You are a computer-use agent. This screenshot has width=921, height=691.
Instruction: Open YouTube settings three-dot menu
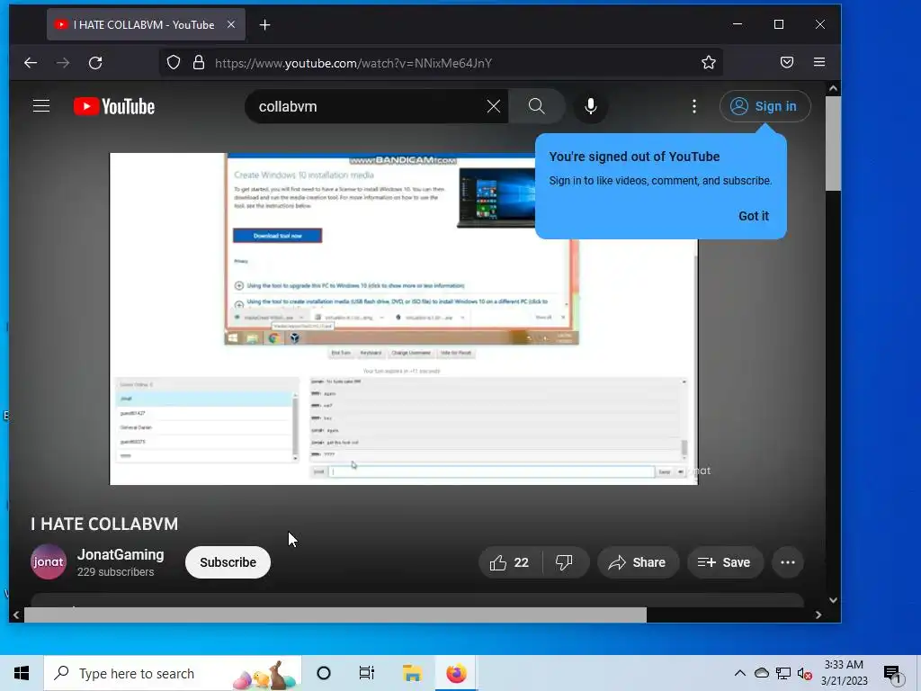pyautogui.click(x=694, y=106)
